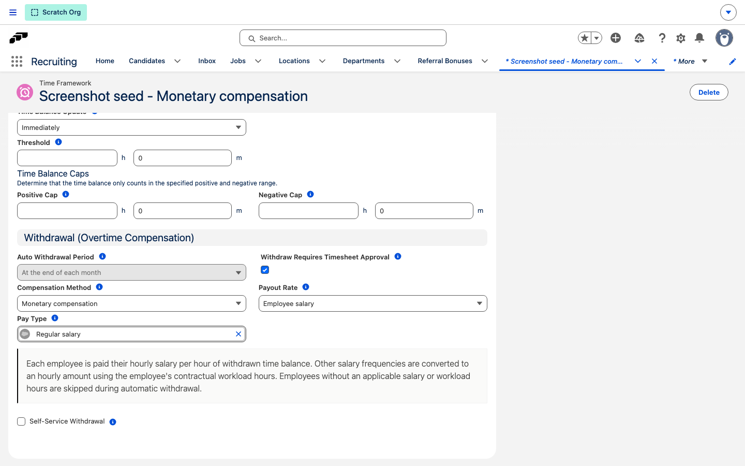Show Payout Rate info tooltip
Viewport: 745px width, 466px height.
click(306, 287)
